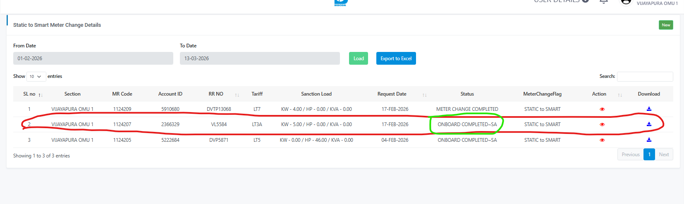Image resolution: width=684 pixels, height=204 pixels.
Task: Open the eye action for RR NO DVP5871
Action: point(602,140)
